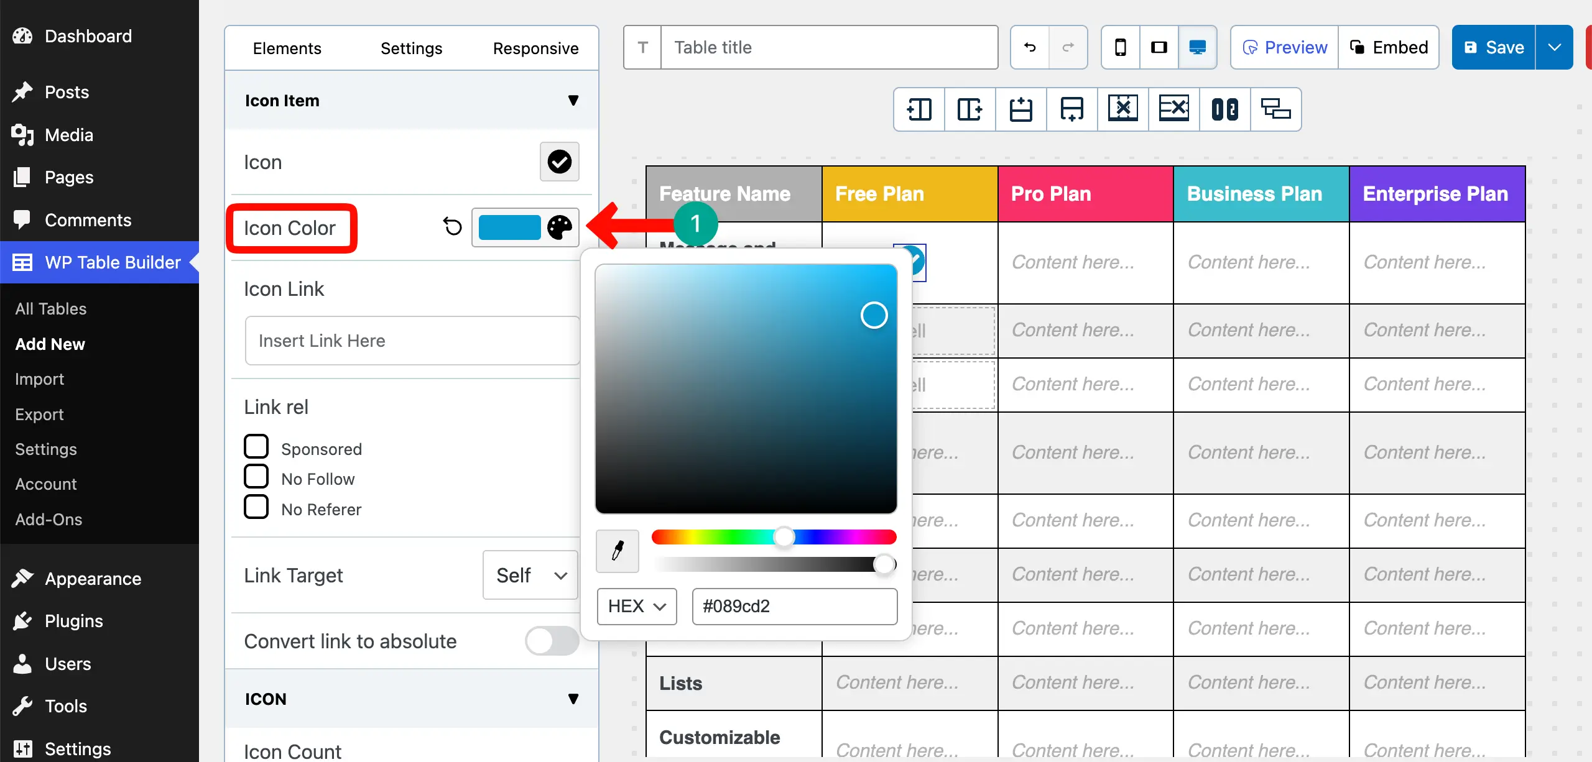The width and height of the screenshot is (1592, 762).
Task: Change HEX color format via dropdown
Action: pos(636,606)
